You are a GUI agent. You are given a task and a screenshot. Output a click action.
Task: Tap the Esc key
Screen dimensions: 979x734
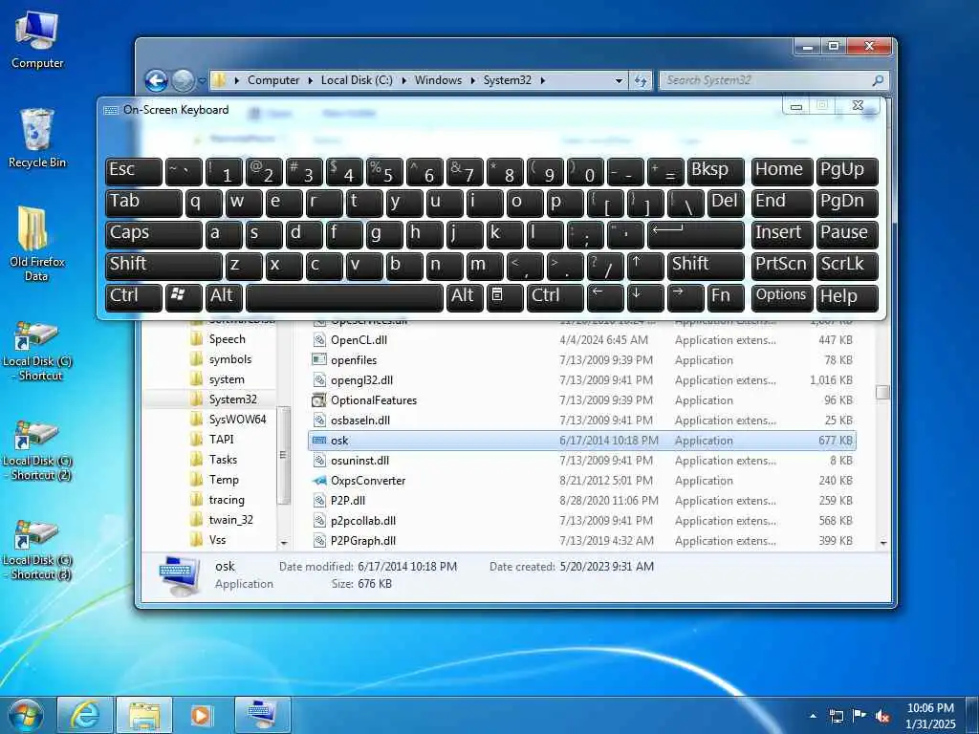click(134, 171)
